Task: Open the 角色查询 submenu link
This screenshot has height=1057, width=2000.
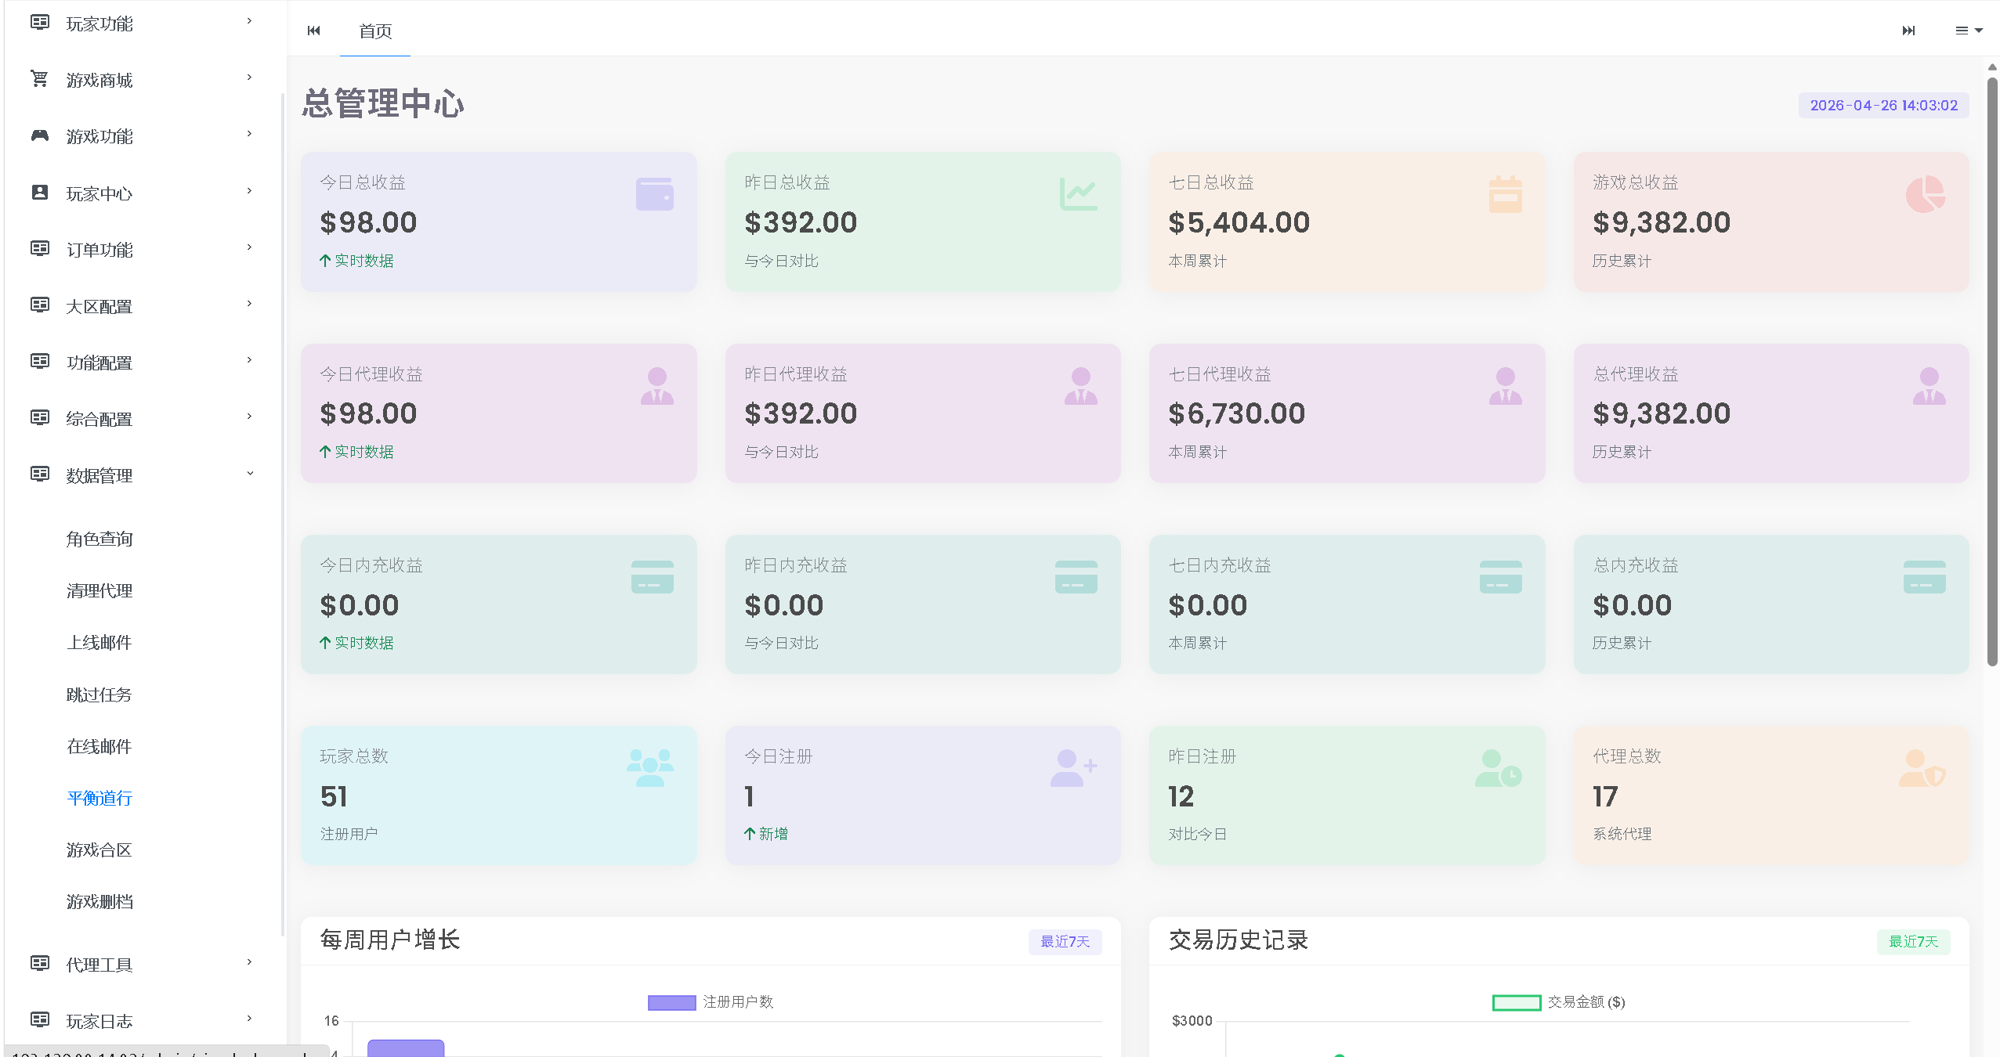Action: click(99, 539)
